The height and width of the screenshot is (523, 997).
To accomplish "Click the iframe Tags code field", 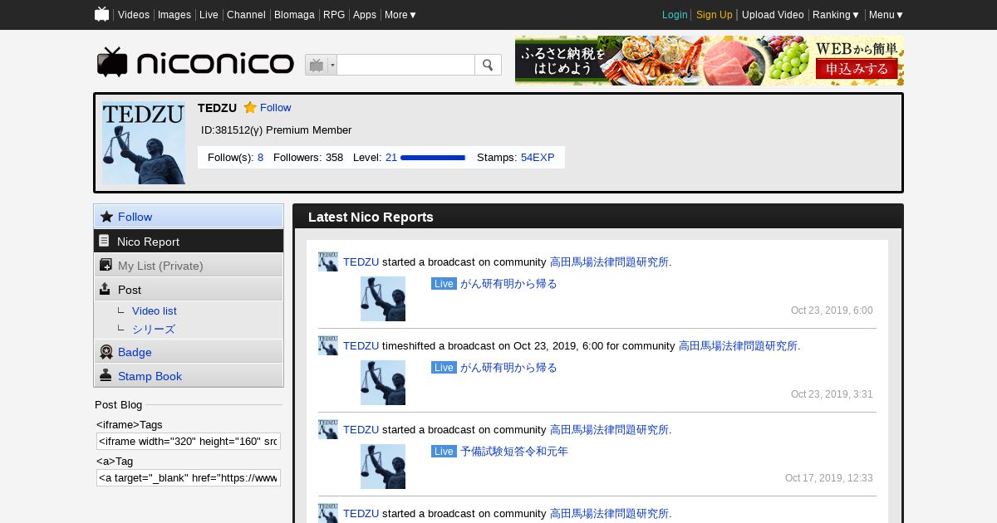I will [189, 441].
